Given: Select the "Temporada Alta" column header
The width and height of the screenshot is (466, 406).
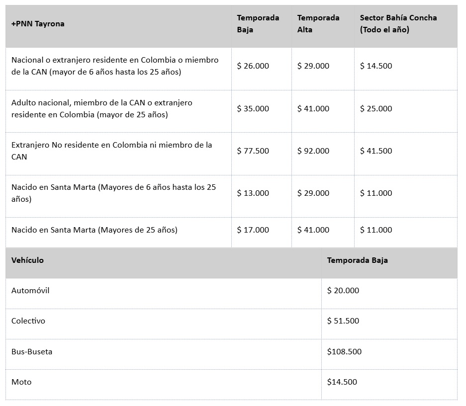Looking at the screenshot, I should [318, 24].
